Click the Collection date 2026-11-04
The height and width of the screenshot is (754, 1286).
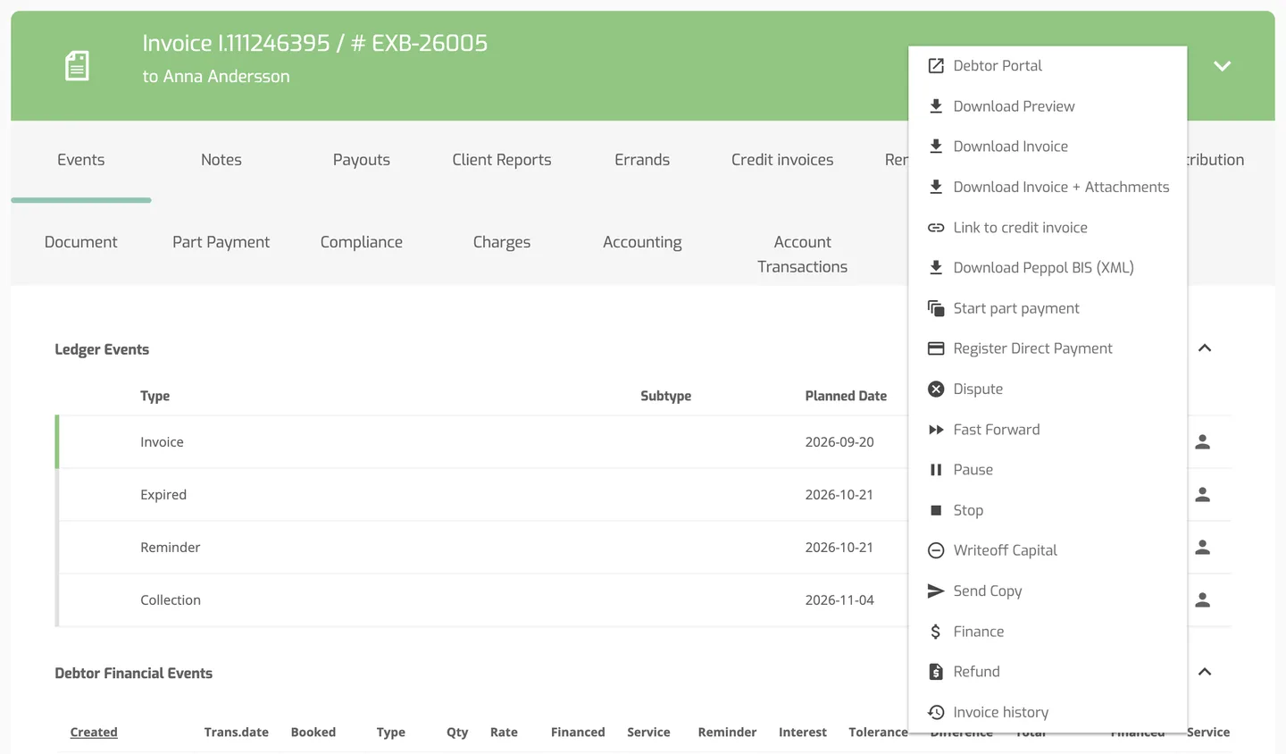click(x=839, y=600)
